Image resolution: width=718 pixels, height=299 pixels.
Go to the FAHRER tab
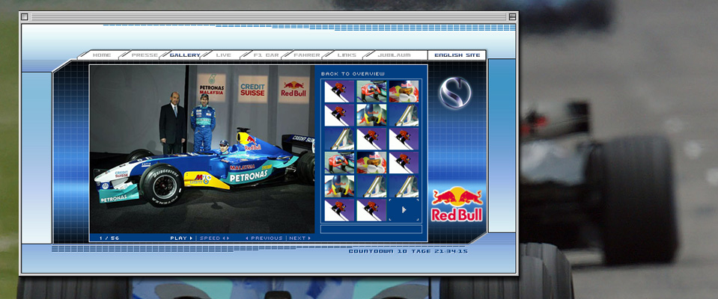pos(307,55)
